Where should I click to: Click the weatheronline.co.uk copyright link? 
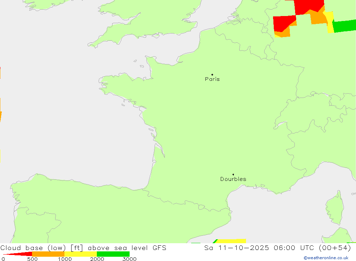pos(326,258)
